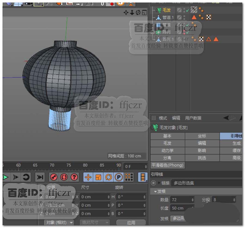
Task: Open the 用户数据 menu
Action: pos(193,118)
